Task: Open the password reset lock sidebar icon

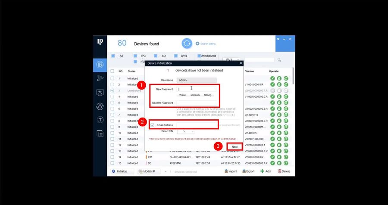Action: [x=100, y=106]
